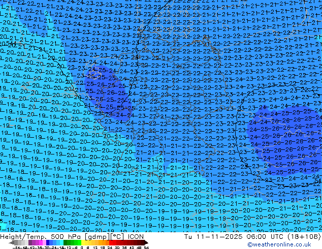Image resolution: width=322 pixels, height=249 pixels.
Task: Click the grey arrow end of the legend
Action: tap(12, 242)
